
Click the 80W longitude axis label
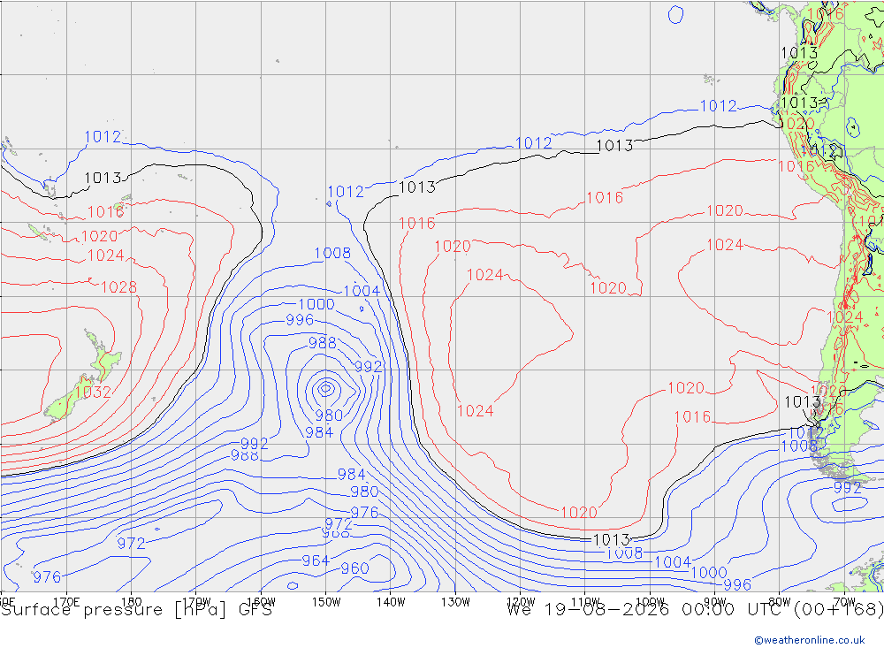click(780, 602)
